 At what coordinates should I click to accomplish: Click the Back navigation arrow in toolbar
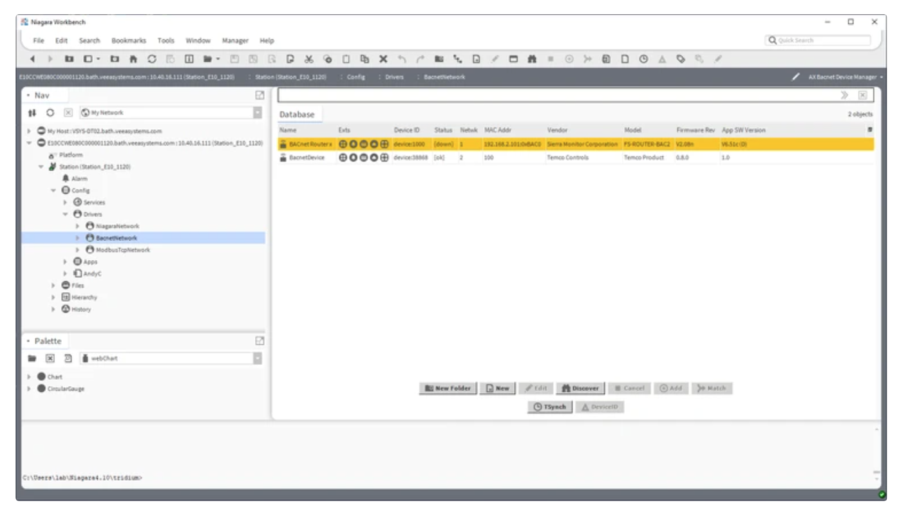33,59
